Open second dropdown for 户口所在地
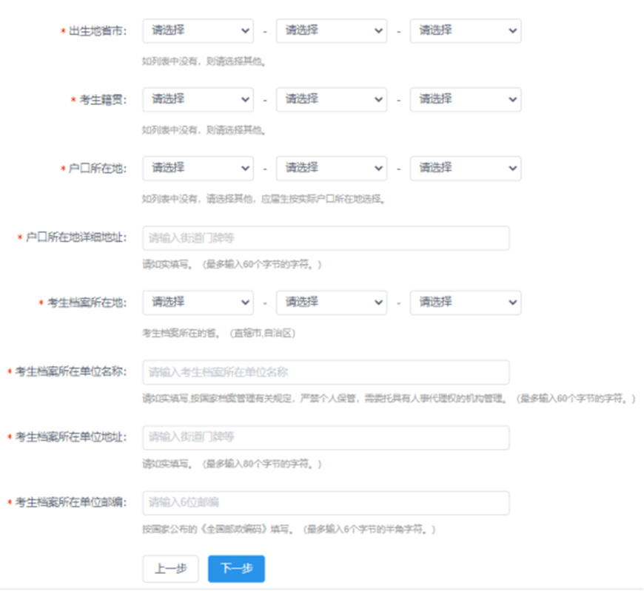644x591 pixels. click(x=332, y=168)
